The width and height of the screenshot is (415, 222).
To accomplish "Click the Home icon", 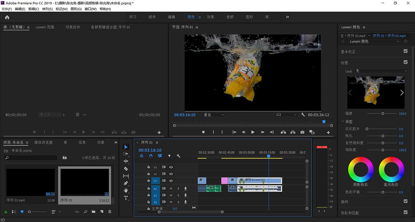I will (7, 17).
